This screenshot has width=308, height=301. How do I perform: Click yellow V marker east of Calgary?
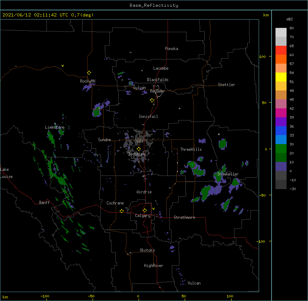click(153, 209)
